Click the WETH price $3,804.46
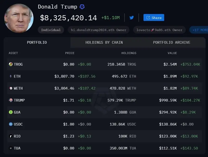 [64, 88]
